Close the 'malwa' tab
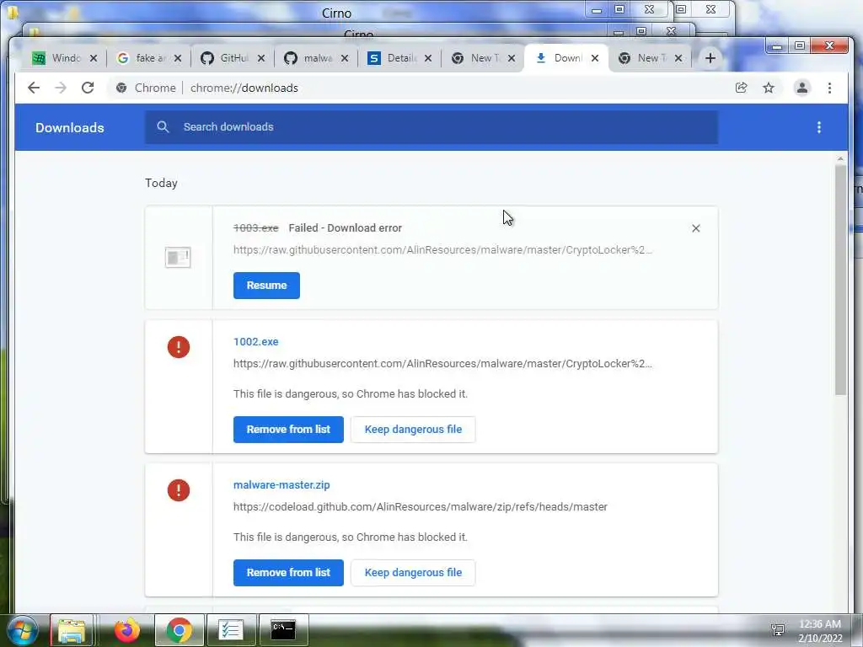Screen dimensions: 863x647 coord(345,58)
